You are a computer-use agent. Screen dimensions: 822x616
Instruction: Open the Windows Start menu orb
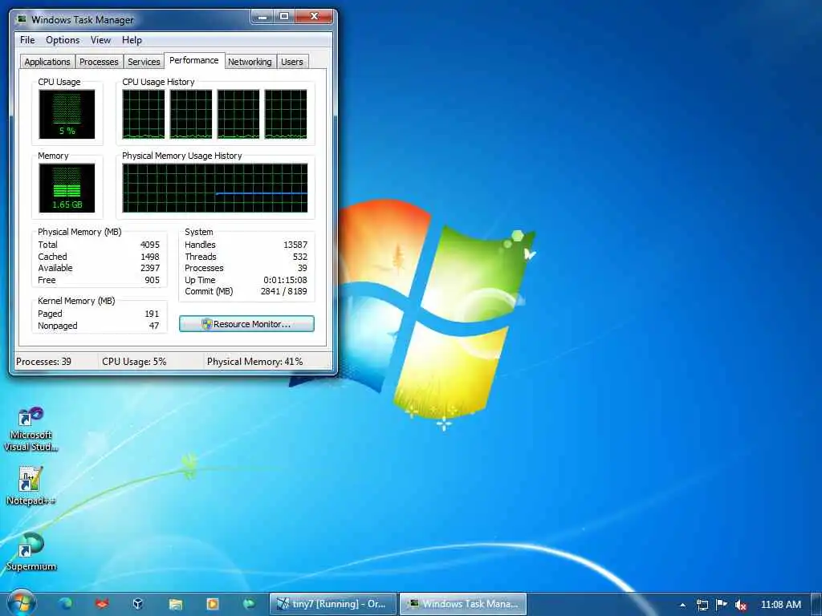coord(21,603)
